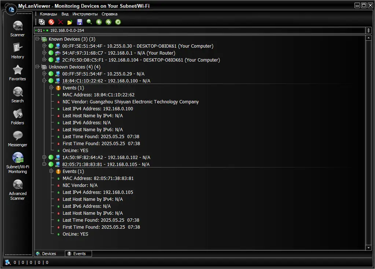Click router icon of 54:AF:97:31:6B:C7
Viewport: 375px width, 269px height.
pyautogui.click(x=58, y=53)
